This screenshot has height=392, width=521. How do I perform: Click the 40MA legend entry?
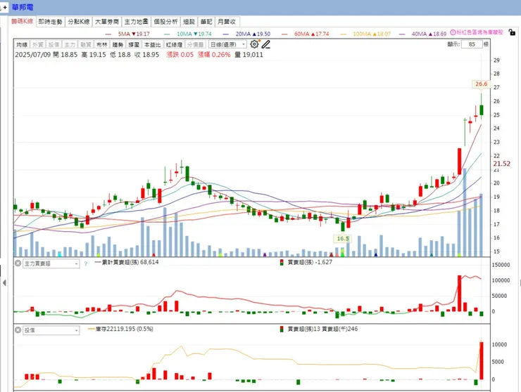tap(422, 34)
